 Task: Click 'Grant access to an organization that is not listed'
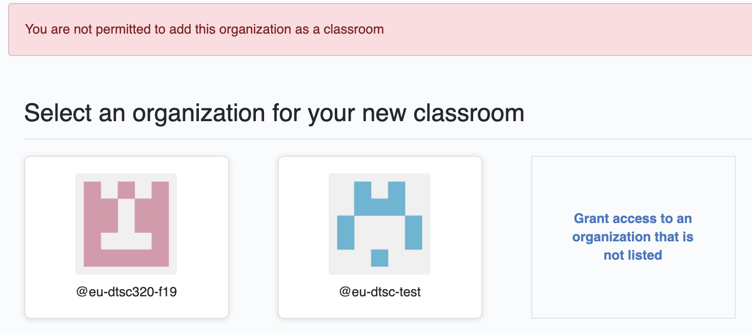[632, 237]
